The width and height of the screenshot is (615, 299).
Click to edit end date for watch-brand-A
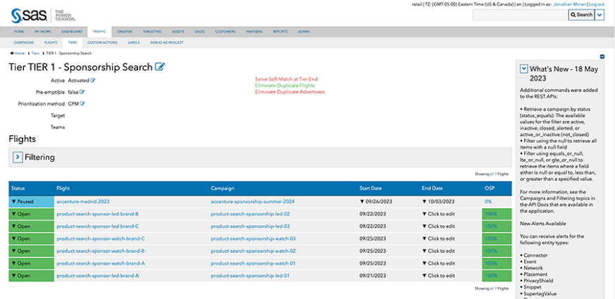pos(438,263)
